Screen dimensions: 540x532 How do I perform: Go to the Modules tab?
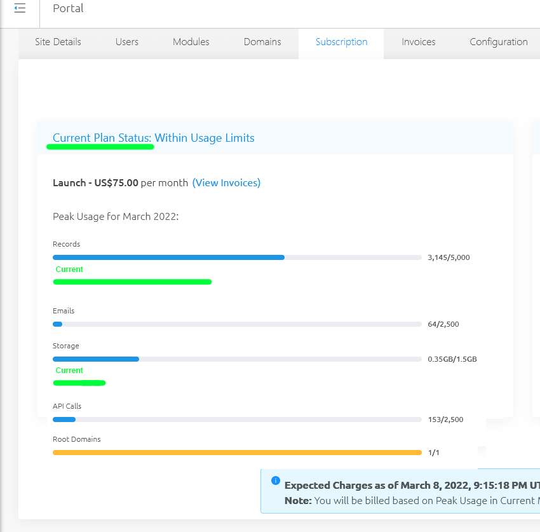click(x=191, y=42)
